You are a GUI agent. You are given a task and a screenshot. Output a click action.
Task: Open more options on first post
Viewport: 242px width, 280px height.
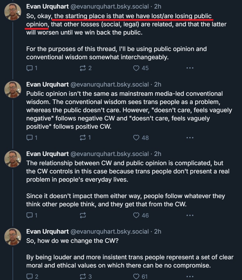(x=190, y=68)
